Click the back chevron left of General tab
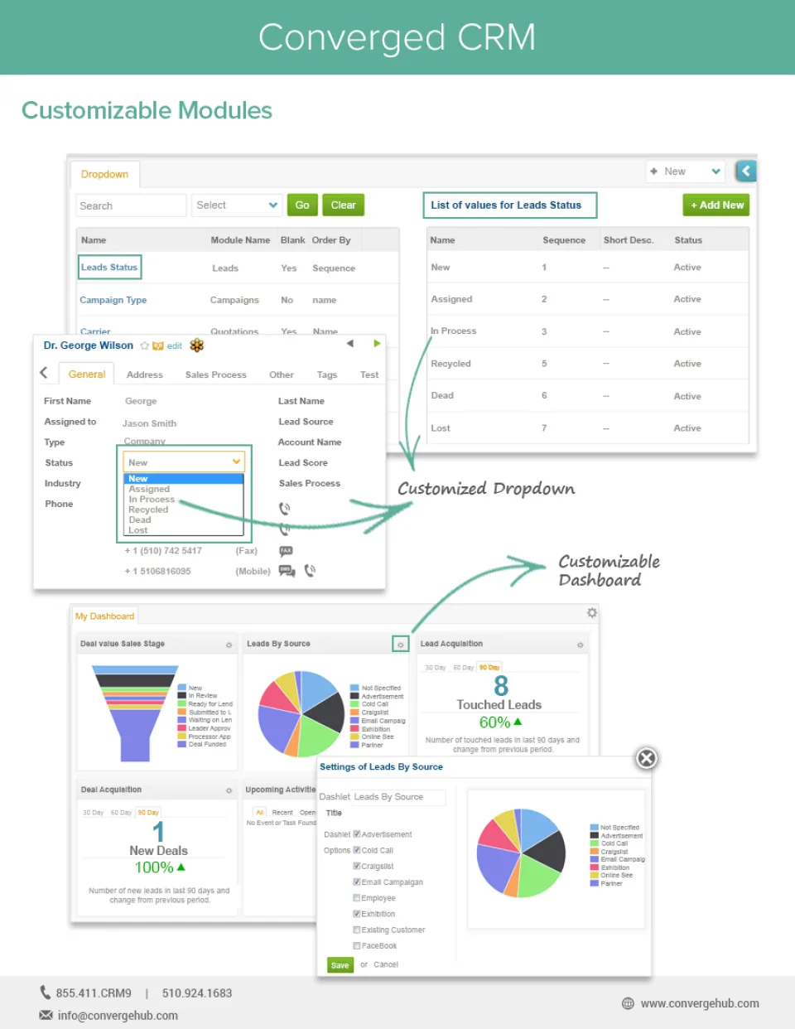 click(x=44, y=373)
